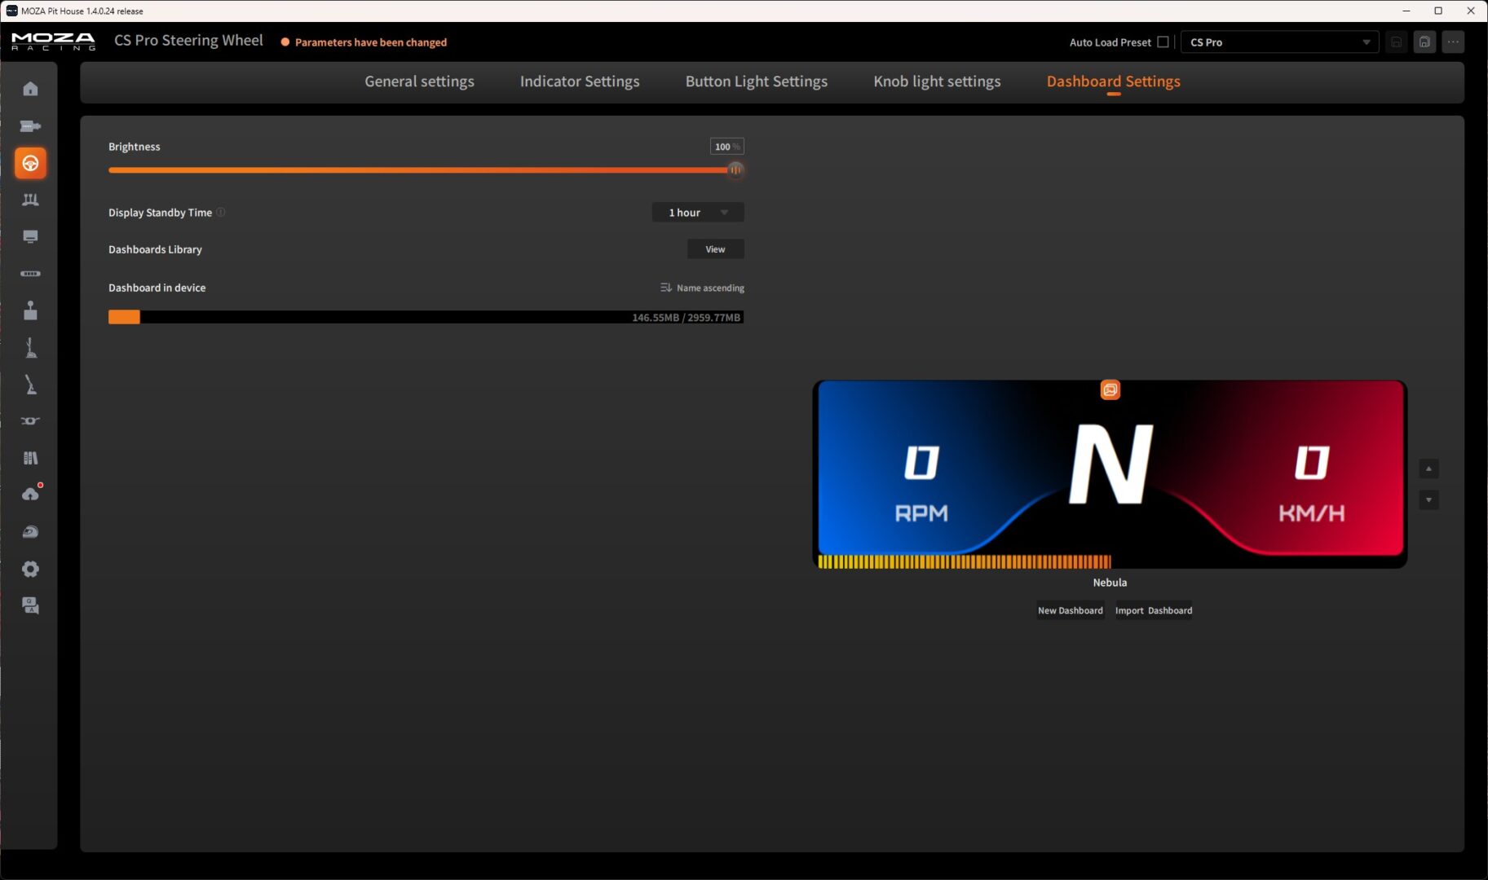The height and width of the screenshot is (880, 1488).
Task: Select the Dashboard Settings tab
Action: click(1114, 81)
